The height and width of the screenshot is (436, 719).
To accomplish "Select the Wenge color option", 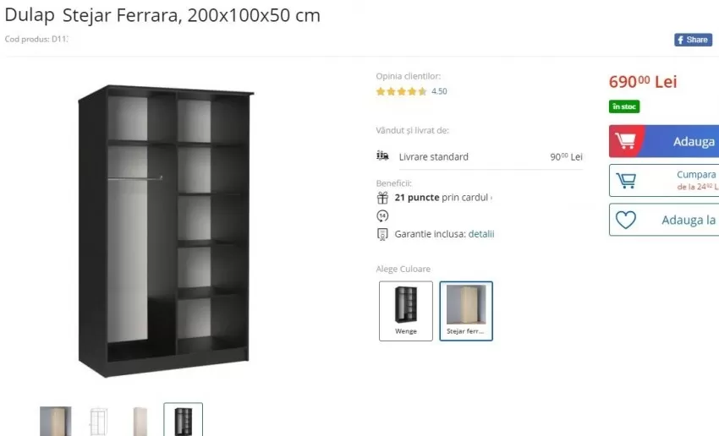I will [406, 311].
